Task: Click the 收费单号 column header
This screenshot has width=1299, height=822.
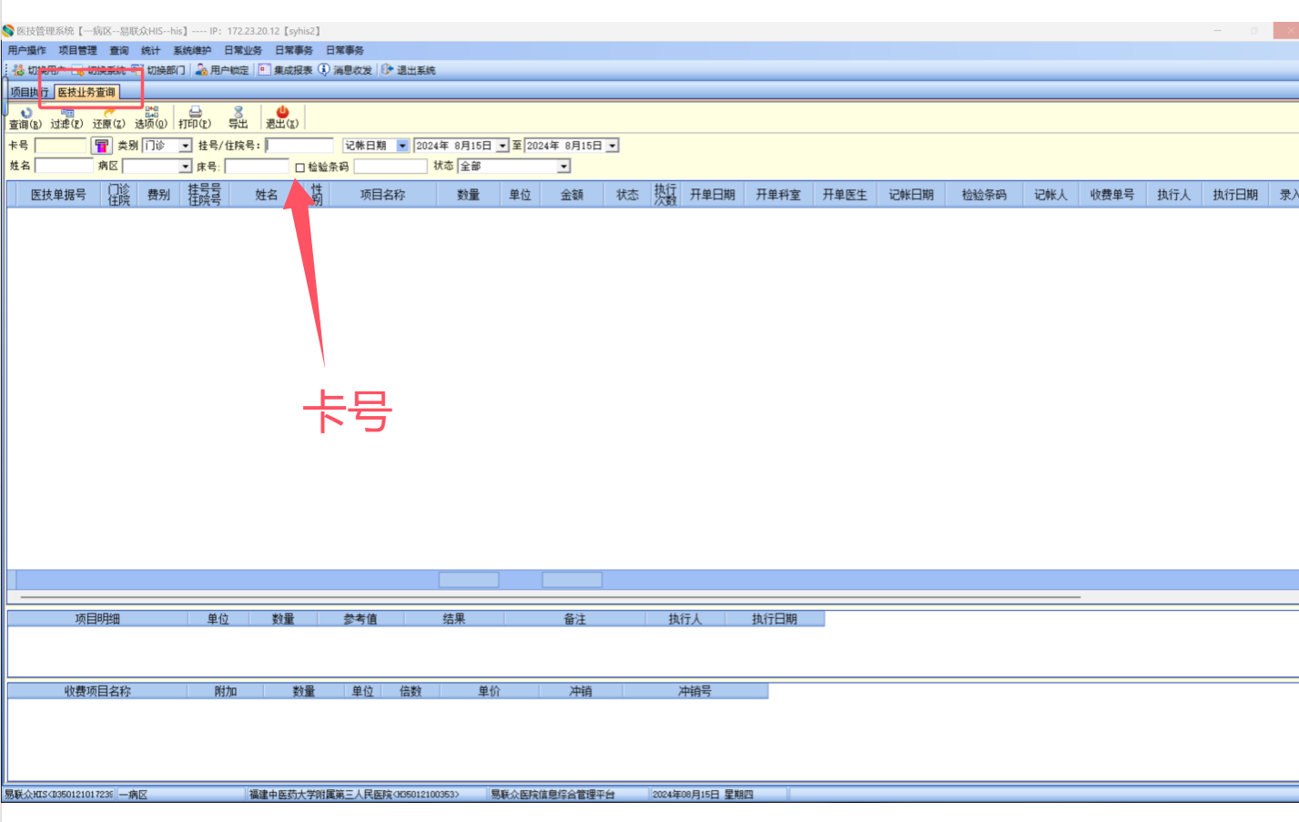Action: 1112,195
